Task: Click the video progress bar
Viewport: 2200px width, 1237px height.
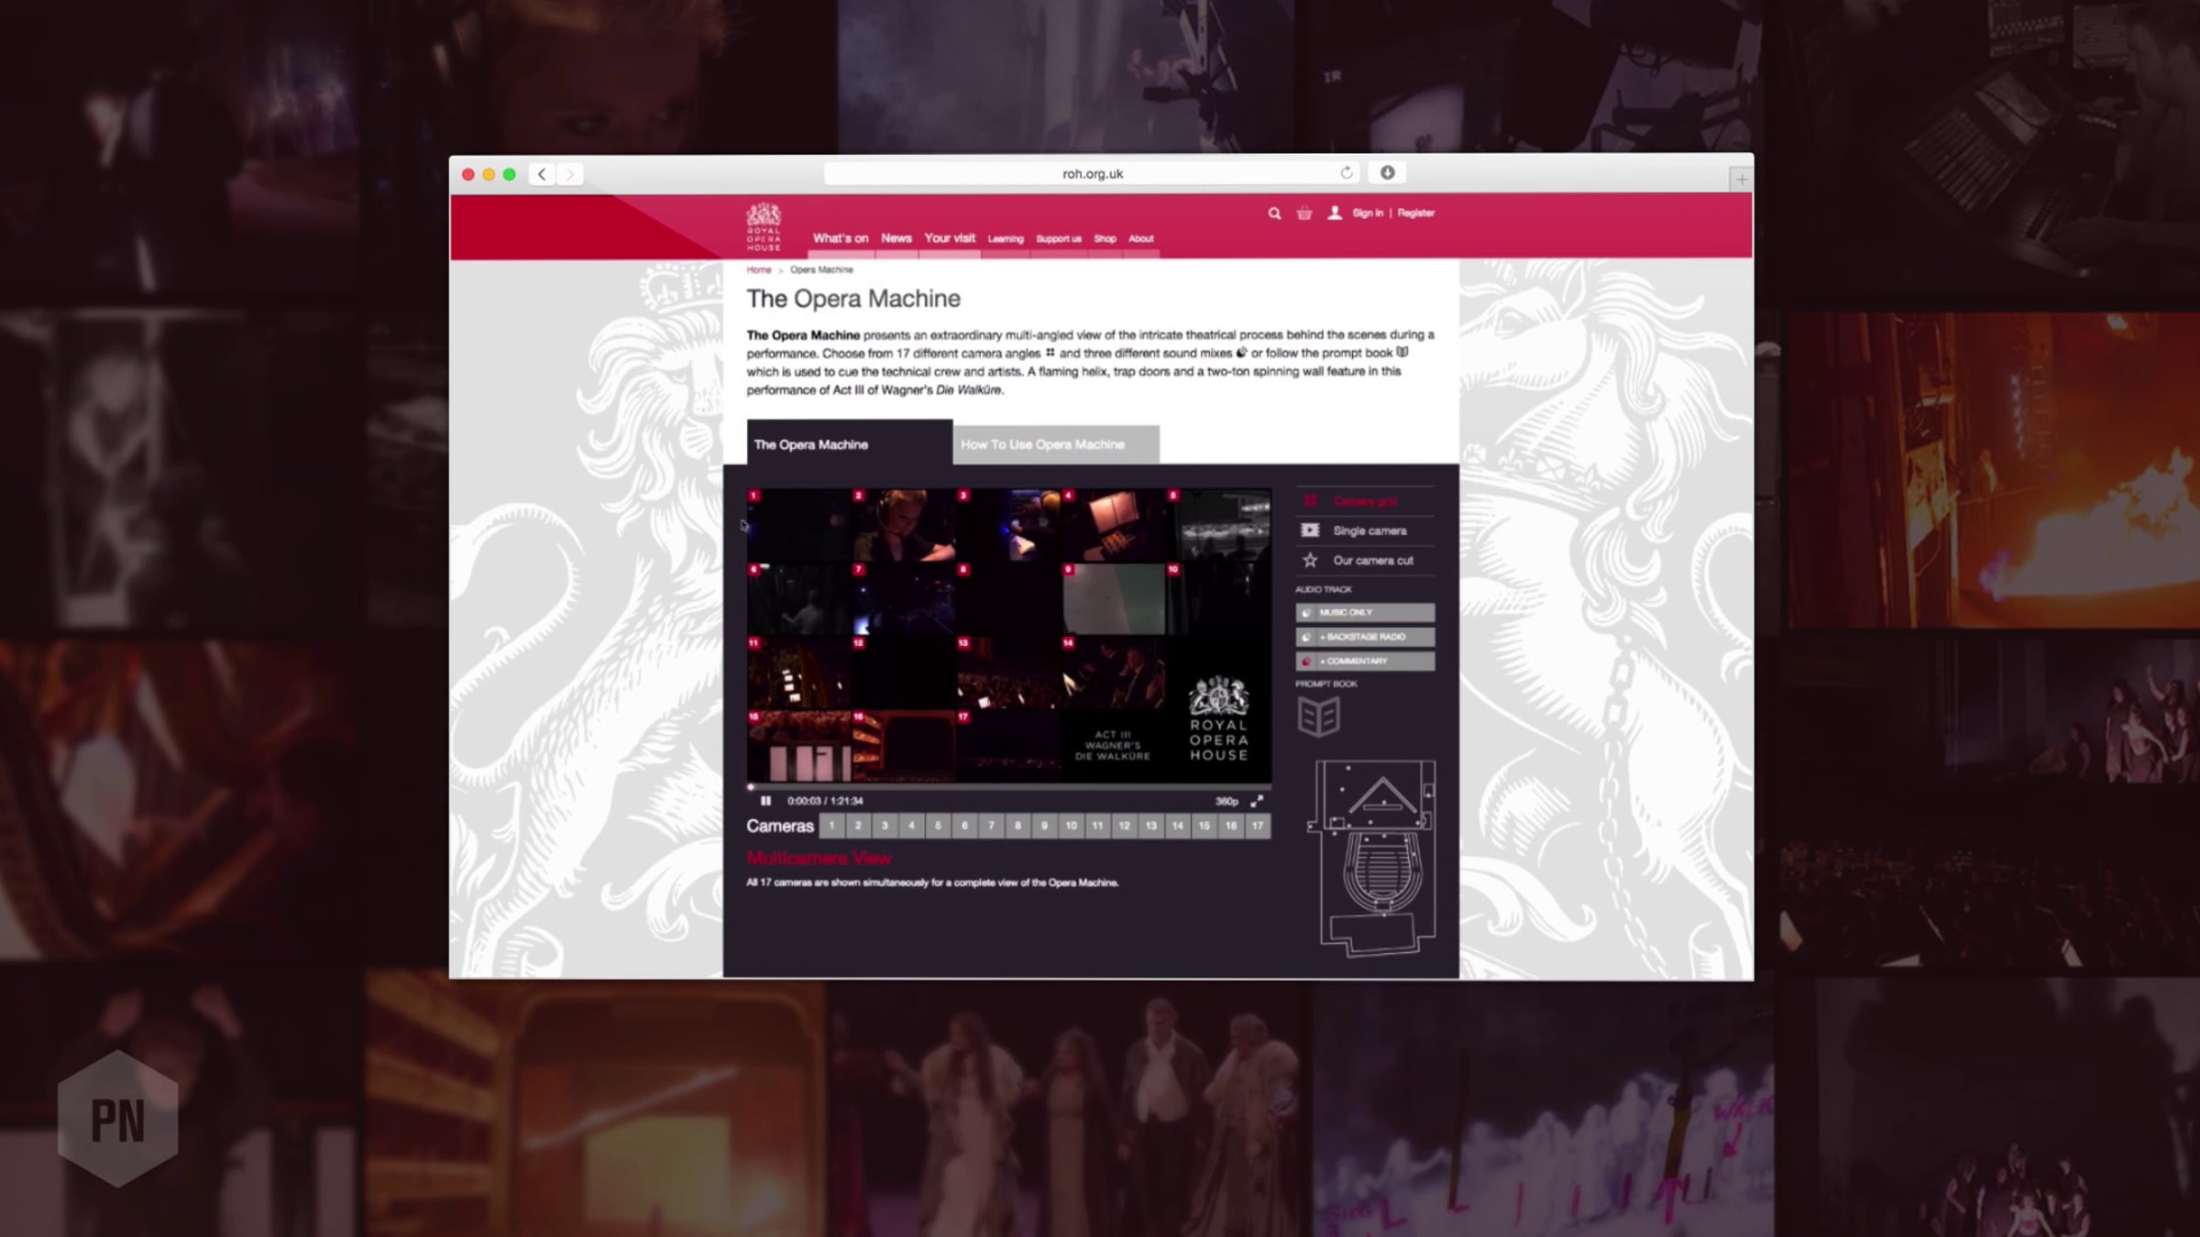Action: click(x=1008, y=786)
